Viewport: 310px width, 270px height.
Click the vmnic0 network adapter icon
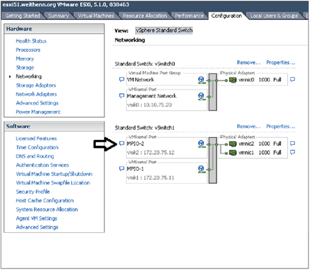pos(233,80)
